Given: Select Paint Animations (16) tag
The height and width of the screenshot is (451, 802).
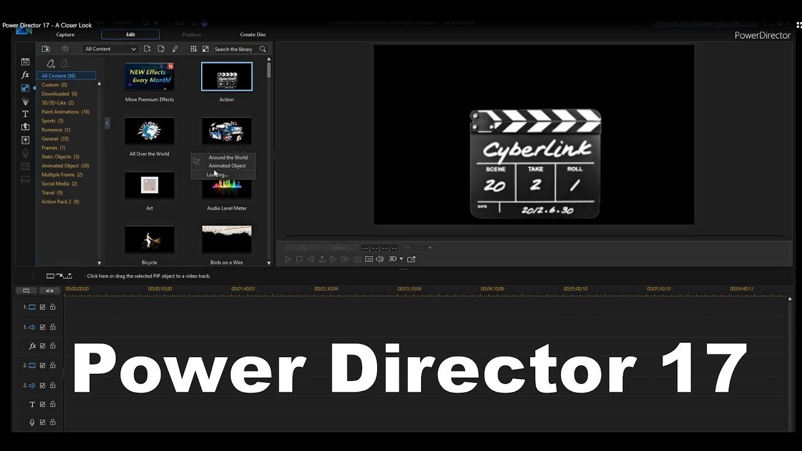Looking at the screenshot, I should click(65, 111).
